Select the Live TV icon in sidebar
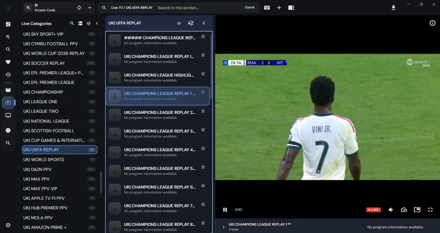Screen dimensions: 440x233 click(x=8, y=103)
